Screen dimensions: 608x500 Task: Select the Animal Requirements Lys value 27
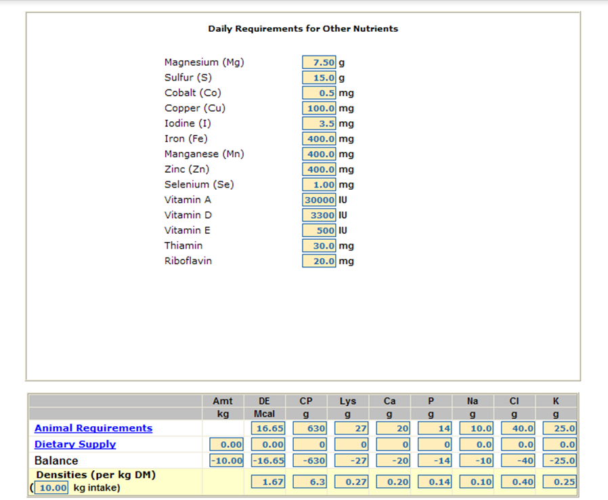tap(351, 428)
